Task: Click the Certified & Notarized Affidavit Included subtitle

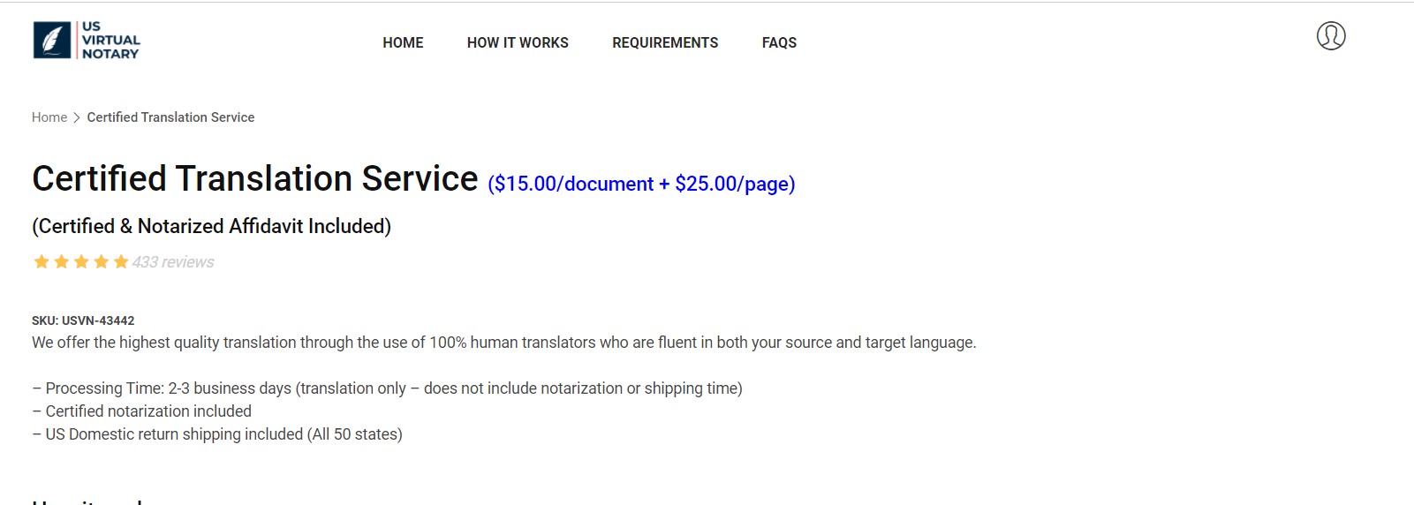Action: pos(212,226)
